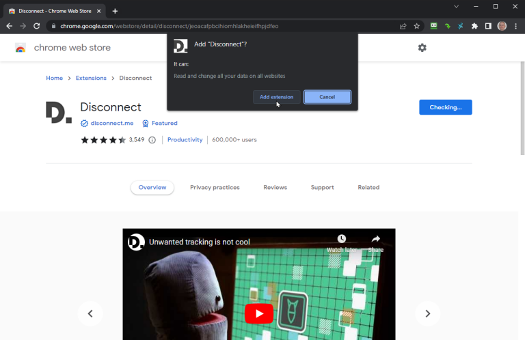Bookmark this tab with the star icon
Image resolution: width=525 pixels, height=340 pixels.
click(416, 26)
